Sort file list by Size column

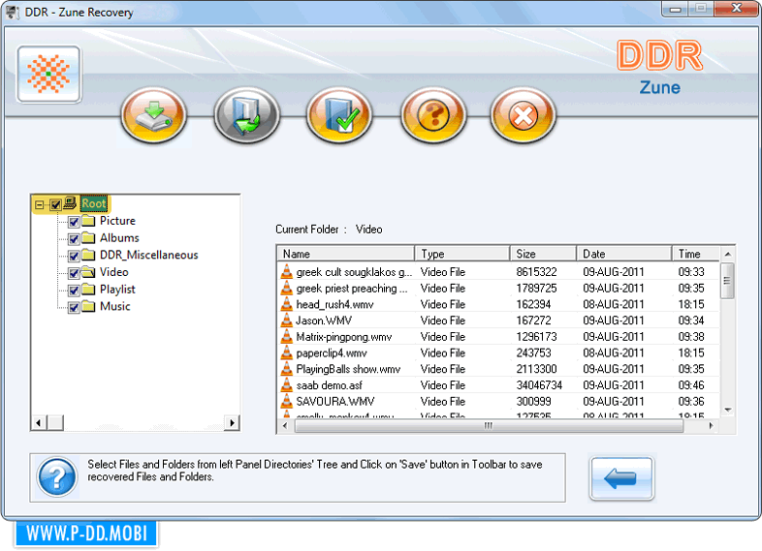(543, 254)
